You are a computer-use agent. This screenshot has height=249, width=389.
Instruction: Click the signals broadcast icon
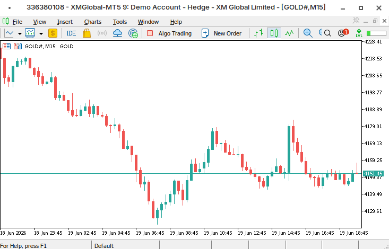click(102, 33)
